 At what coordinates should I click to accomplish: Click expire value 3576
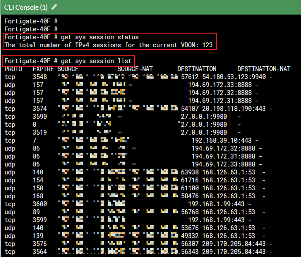coord(40,244)
